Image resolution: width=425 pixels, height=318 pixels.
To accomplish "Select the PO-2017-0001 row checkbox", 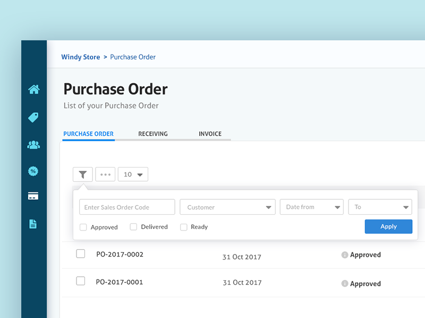I will pyautogui.click(x=81, y=281).
